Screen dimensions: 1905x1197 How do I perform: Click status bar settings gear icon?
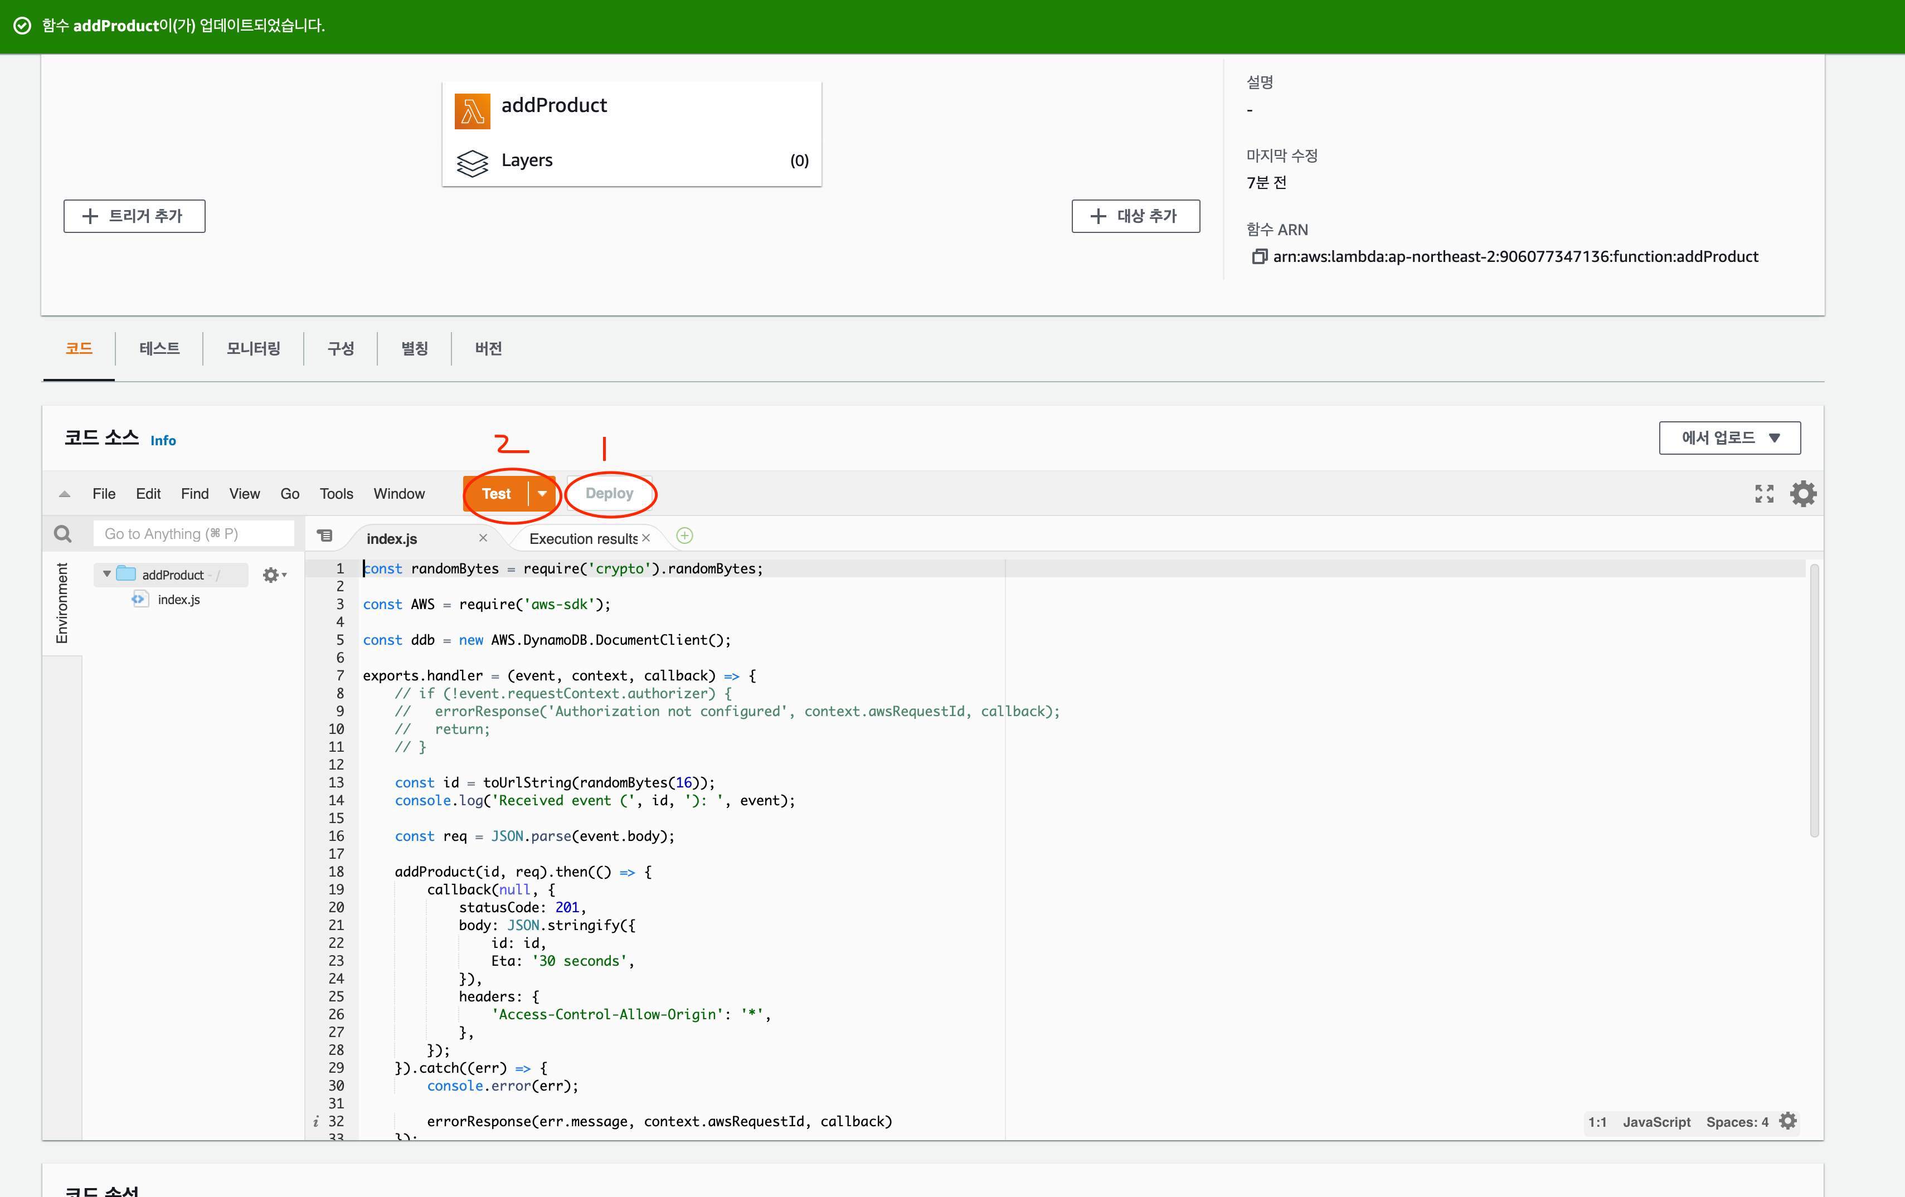[x=1788, y=1121]
